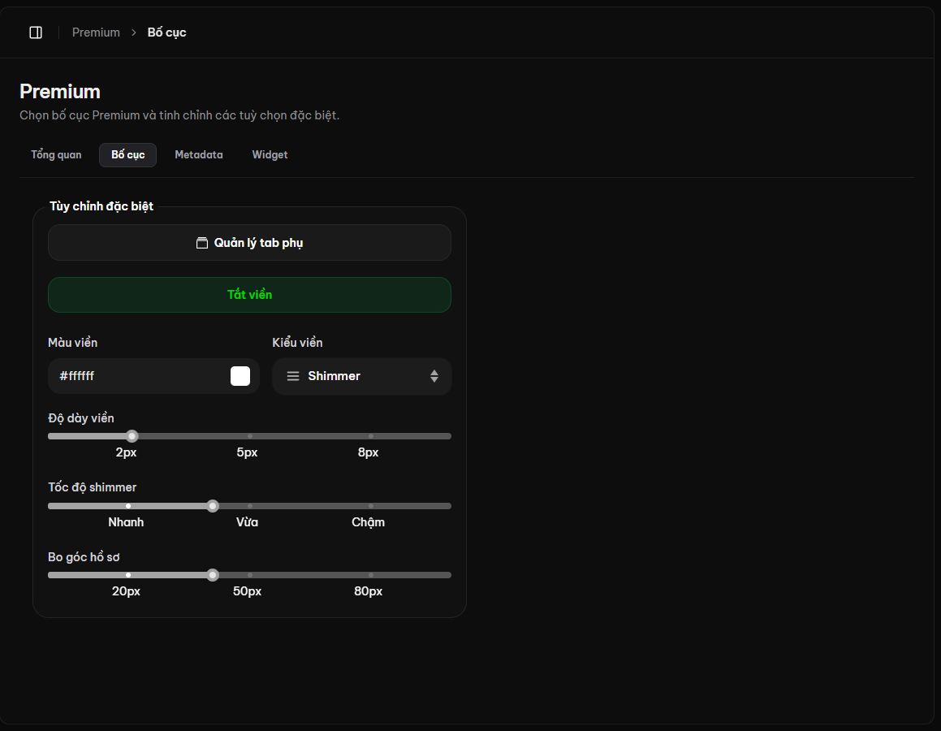The width and height of the screenshot is (941, 731).
Task: Click the Chậm speed label
Action: pyautogui.click(x=368, y=522)
